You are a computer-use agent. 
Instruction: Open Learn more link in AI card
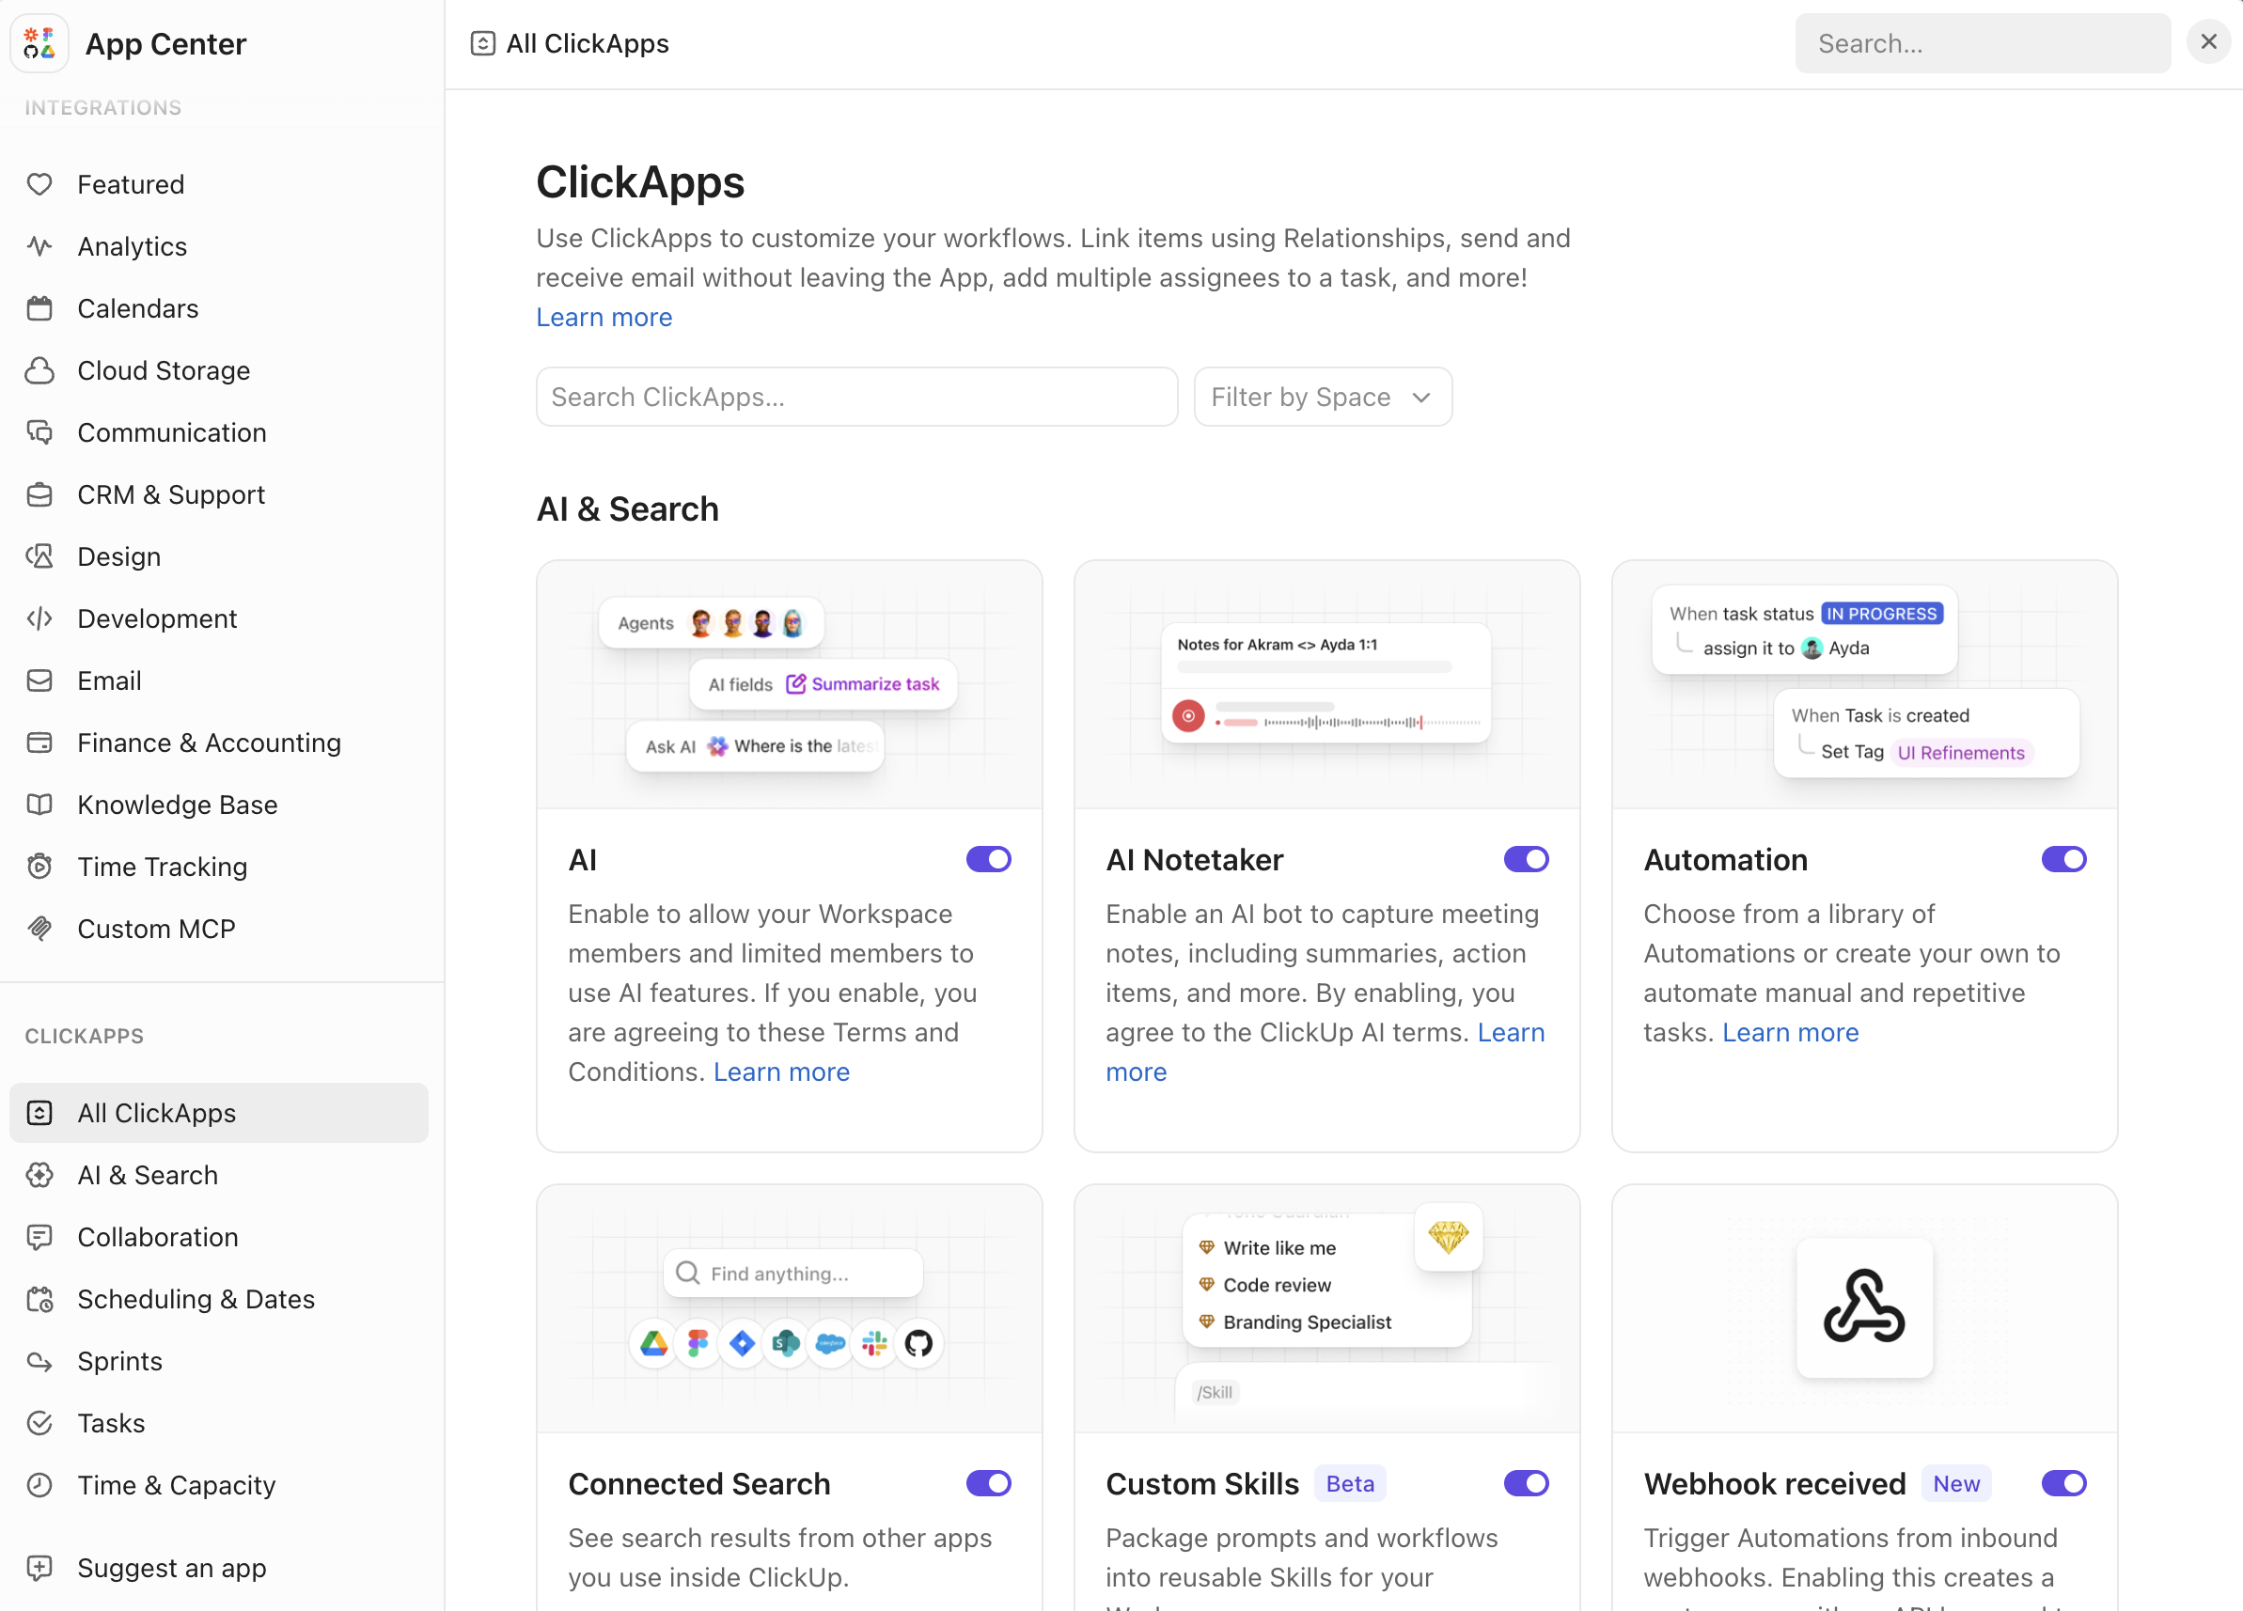click(781, 1072)
